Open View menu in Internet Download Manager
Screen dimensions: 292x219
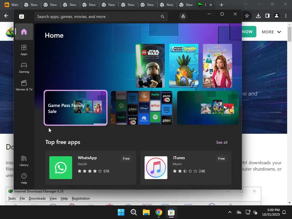(53, 198)
